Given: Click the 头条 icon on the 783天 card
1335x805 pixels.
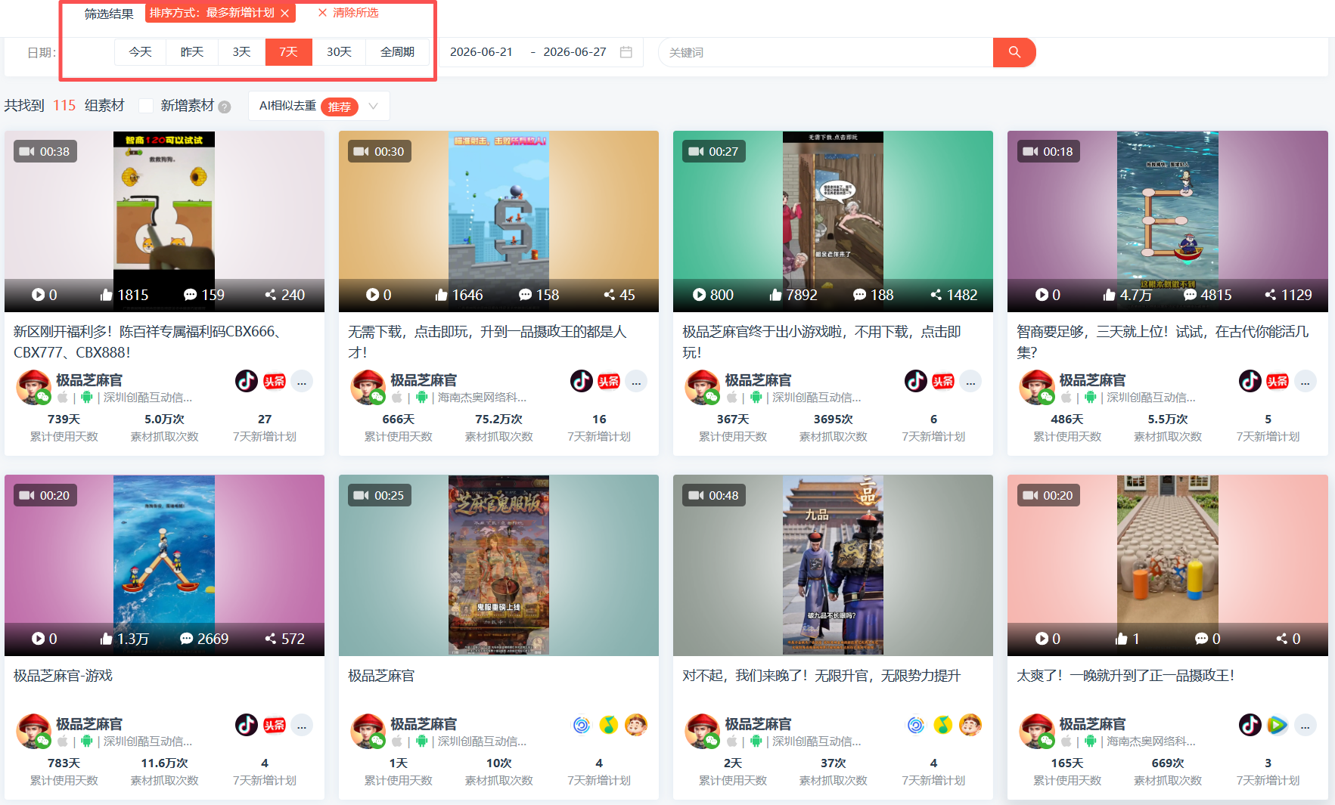Looking at the screenshot, I should click(x=275, y=725).
